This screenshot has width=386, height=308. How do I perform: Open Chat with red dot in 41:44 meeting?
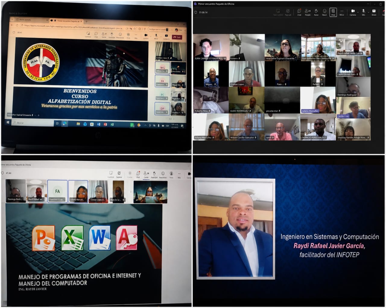138,175
